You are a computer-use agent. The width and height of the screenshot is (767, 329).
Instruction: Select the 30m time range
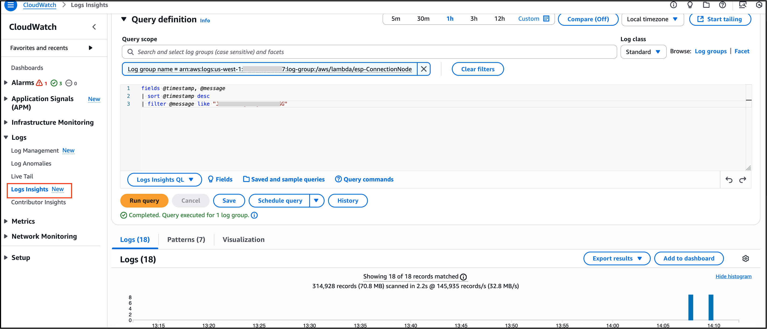(x=423, y=19)
